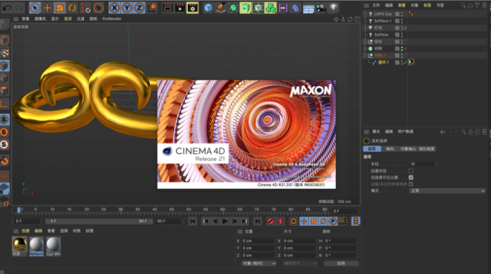Enable the 对称 object via red X

[x=406, y=49]
